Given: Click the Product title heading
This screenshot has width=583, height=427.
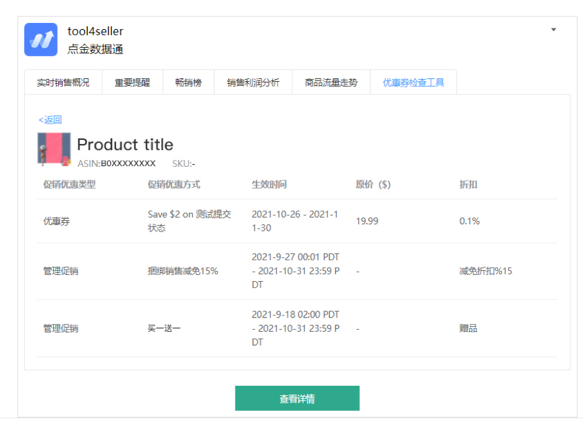Looking at the screenshot, I should (125, 145).
